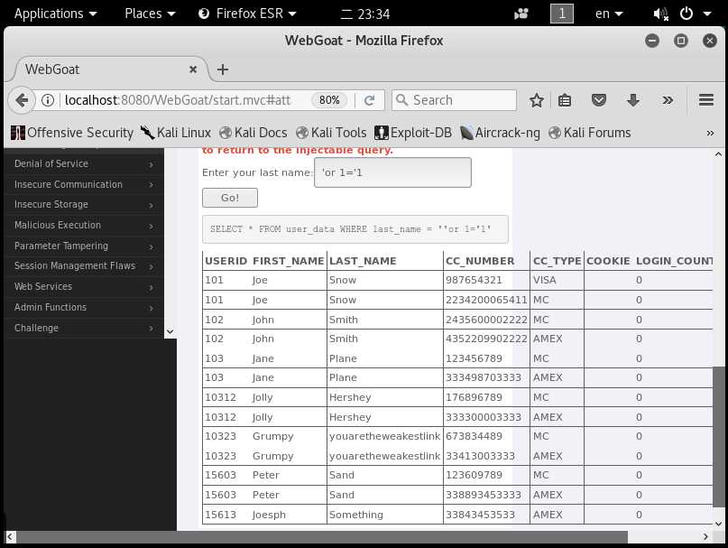Open the volume control in system tray

tap(660, 14)
